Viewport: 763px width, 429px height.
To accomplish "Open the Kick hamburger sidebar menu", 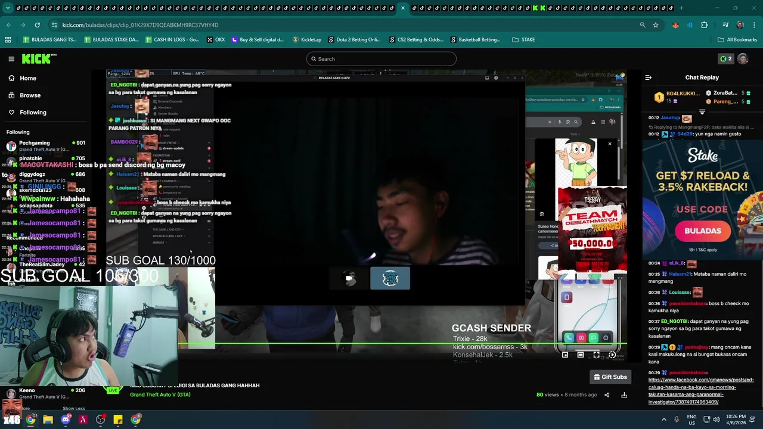I will (x=11, y=59).
